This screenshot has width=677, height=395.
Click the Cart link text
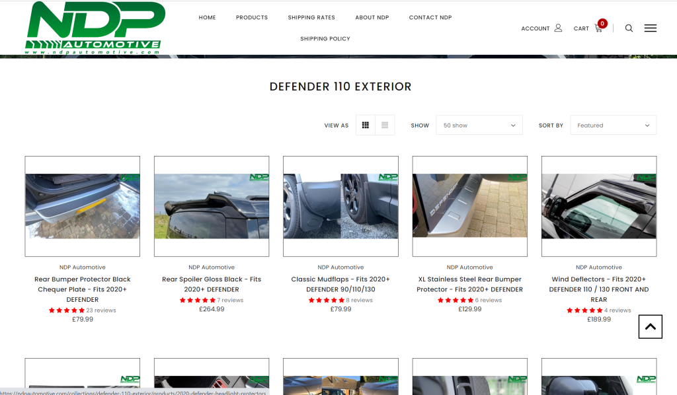pos(581,28)
